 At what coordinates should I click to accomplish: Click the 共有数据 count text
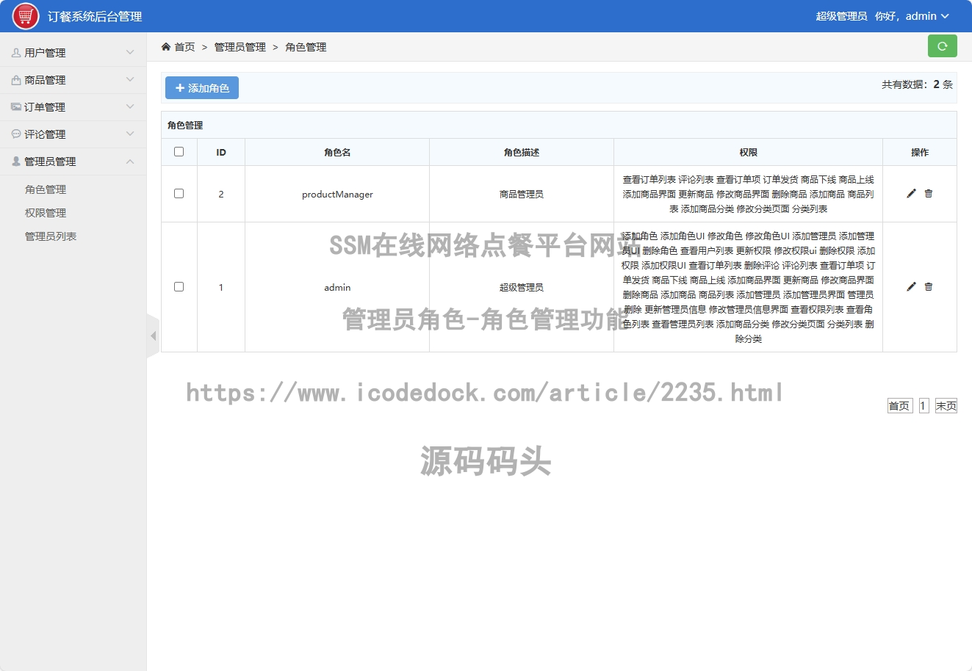click(917, 84)
